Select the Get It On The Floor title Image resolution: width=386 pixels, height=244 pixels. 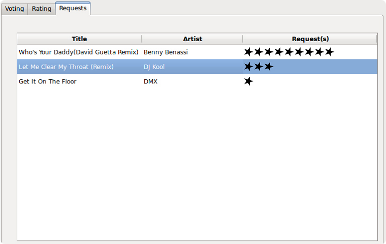coord(48,81)
